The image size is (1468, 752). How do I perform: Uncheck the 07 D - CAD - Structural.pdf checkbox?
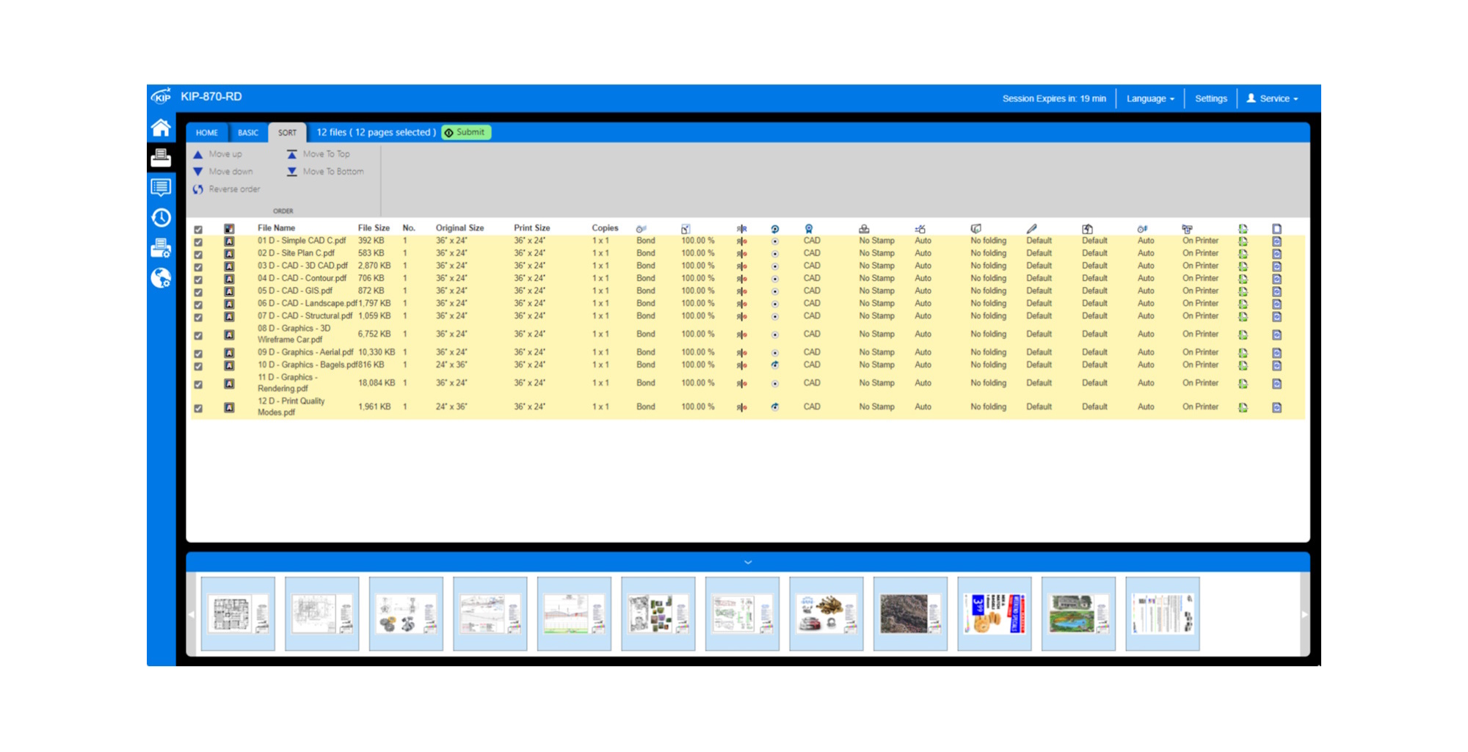[198, 317]
